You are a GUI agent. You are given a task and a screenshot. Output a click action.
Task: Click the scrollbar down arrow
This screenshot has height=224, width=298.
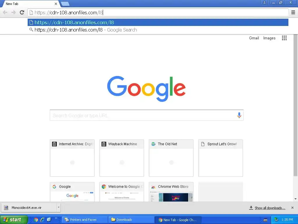coord(295,199)
